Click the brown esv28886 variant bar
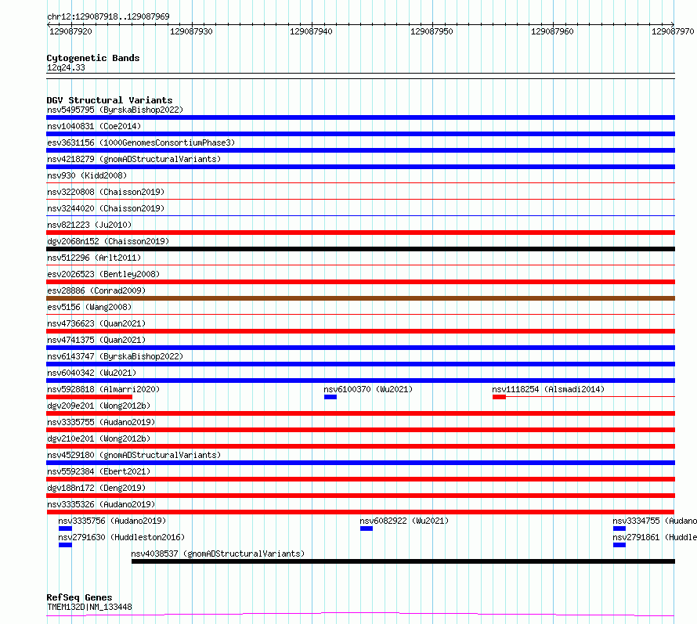697x624 pixels. click(x=360, y=298)
